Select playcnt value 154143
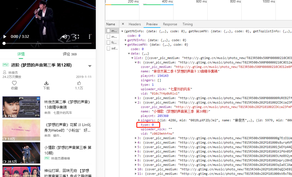The height and width of the screenshot is (177, 292). point(163,76)
